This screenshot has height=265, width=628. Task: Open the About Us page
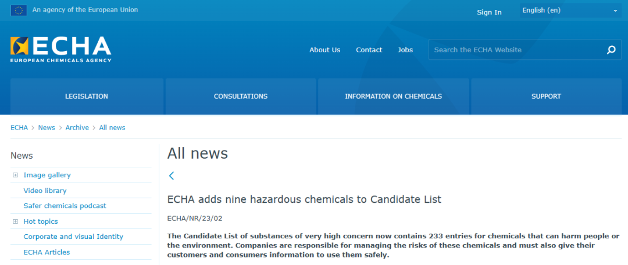tap(325, 50)
